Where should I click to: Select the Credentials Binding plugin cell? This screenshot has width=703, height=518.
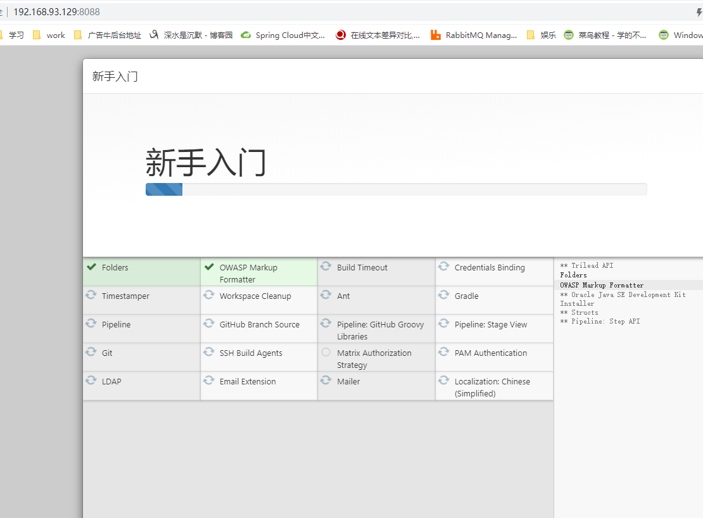click(x=494, y=271)
